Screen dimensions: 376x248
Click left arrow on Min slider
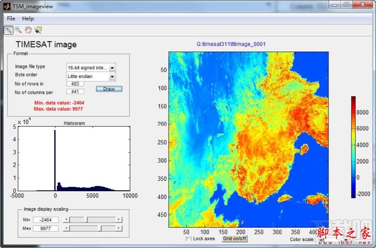point(66,219)
